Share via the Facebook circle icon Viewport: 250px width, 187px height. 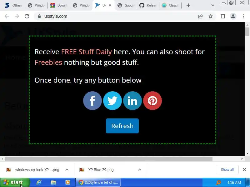[92, 100]
